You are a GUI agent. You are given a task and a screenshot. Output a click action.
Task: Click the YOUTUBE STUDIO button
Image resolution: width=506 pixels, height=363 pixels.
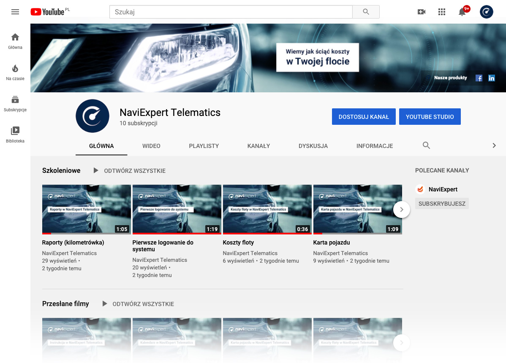430,117
